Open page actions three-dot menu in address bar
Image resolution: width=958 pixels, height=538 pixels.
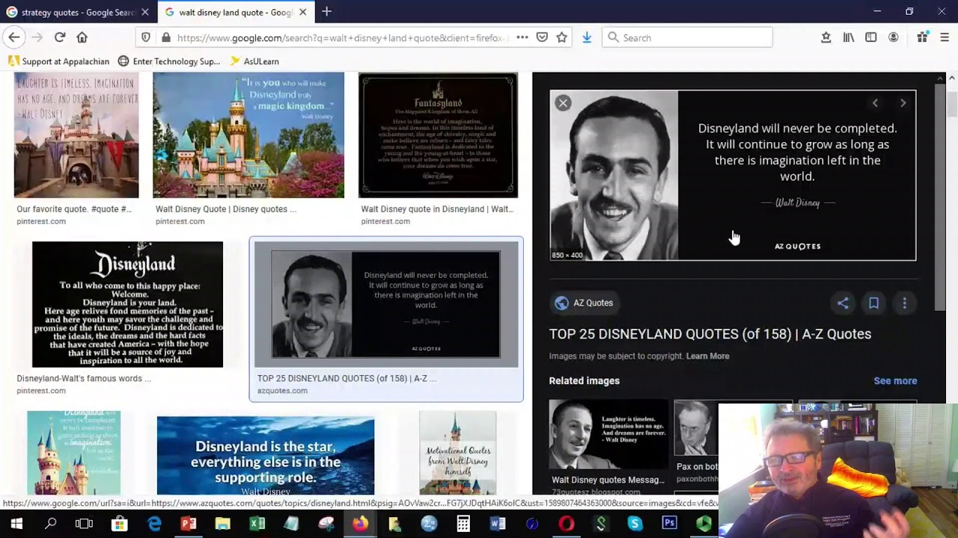point(522,37)
